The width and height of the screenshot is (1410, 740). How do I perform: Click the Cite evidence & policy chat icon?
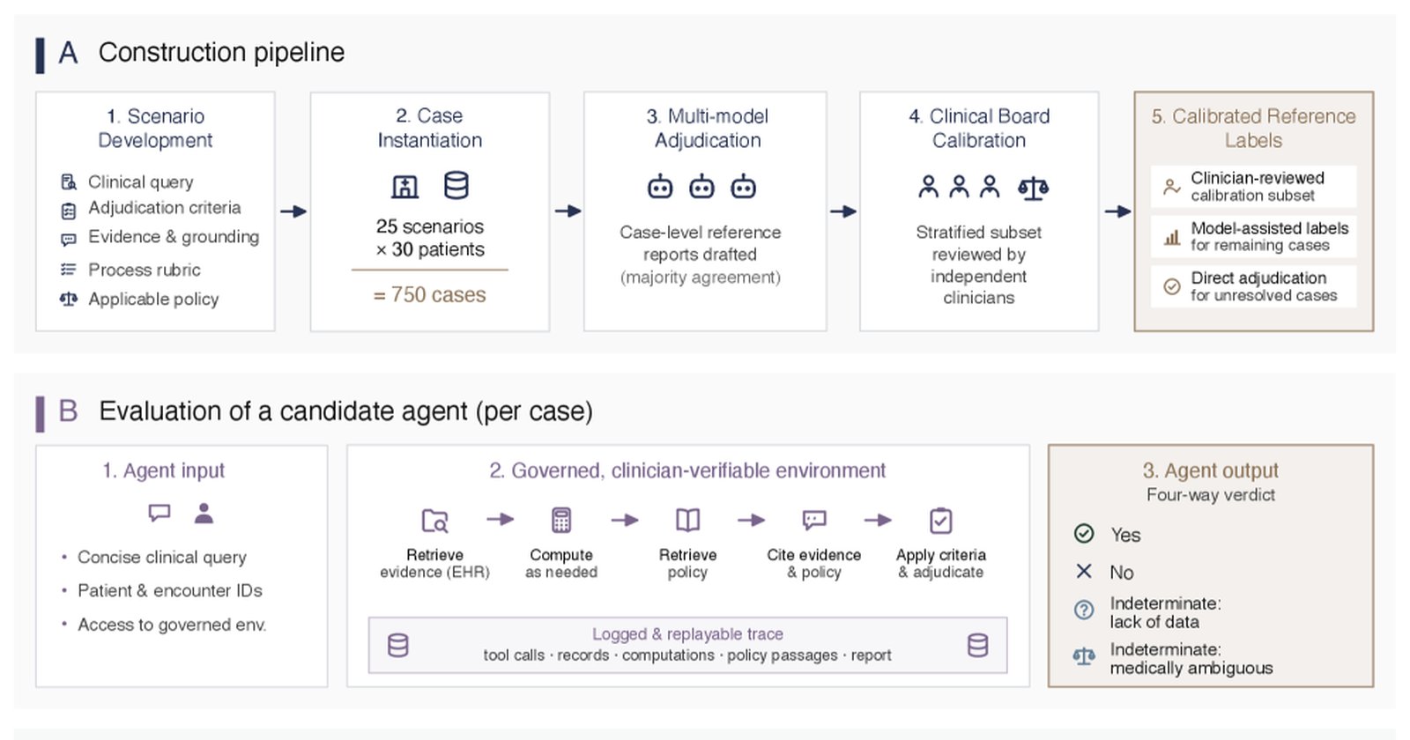(814, 520)
